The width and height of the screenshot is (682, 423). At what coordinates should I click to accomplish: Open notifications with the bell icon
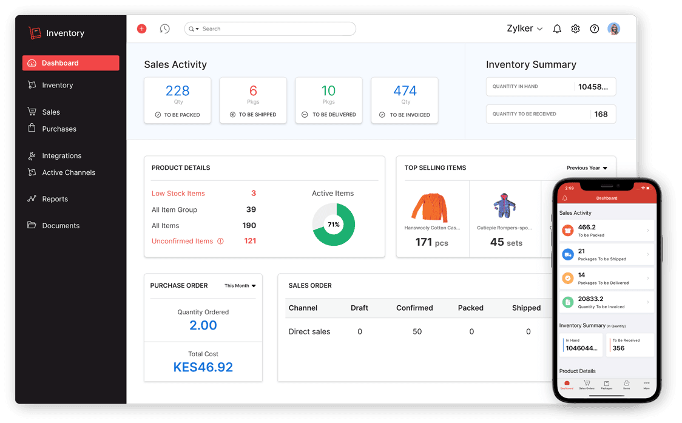pos(557,29)
